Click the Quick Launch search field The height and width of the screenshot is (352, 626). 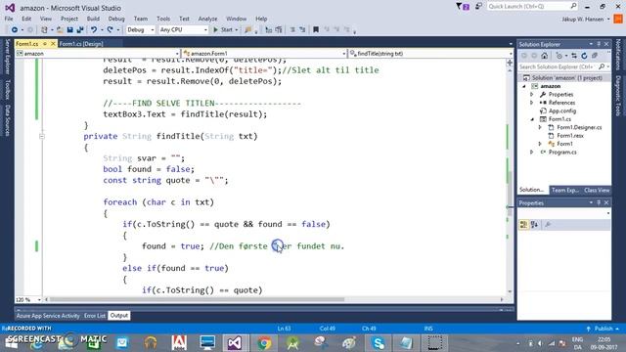click(532, 7)
